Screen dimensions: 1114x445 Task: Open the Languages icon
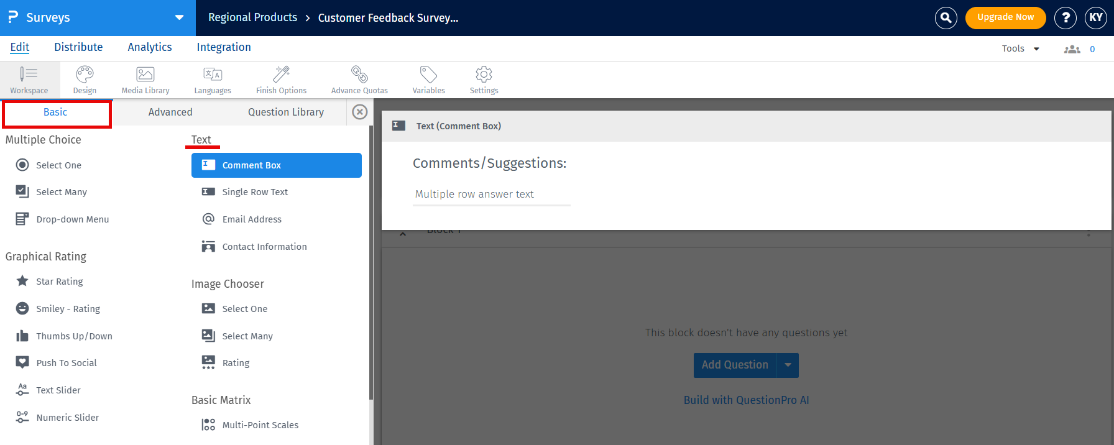pos(213,80)
